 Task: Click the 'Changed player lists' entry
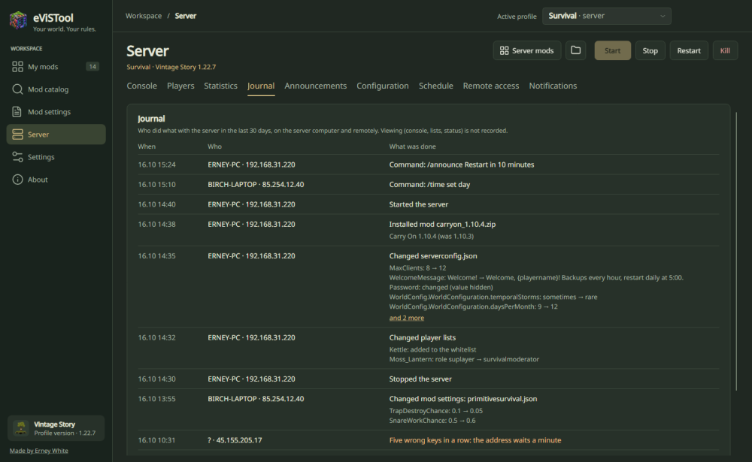click(x=423, y=337)
